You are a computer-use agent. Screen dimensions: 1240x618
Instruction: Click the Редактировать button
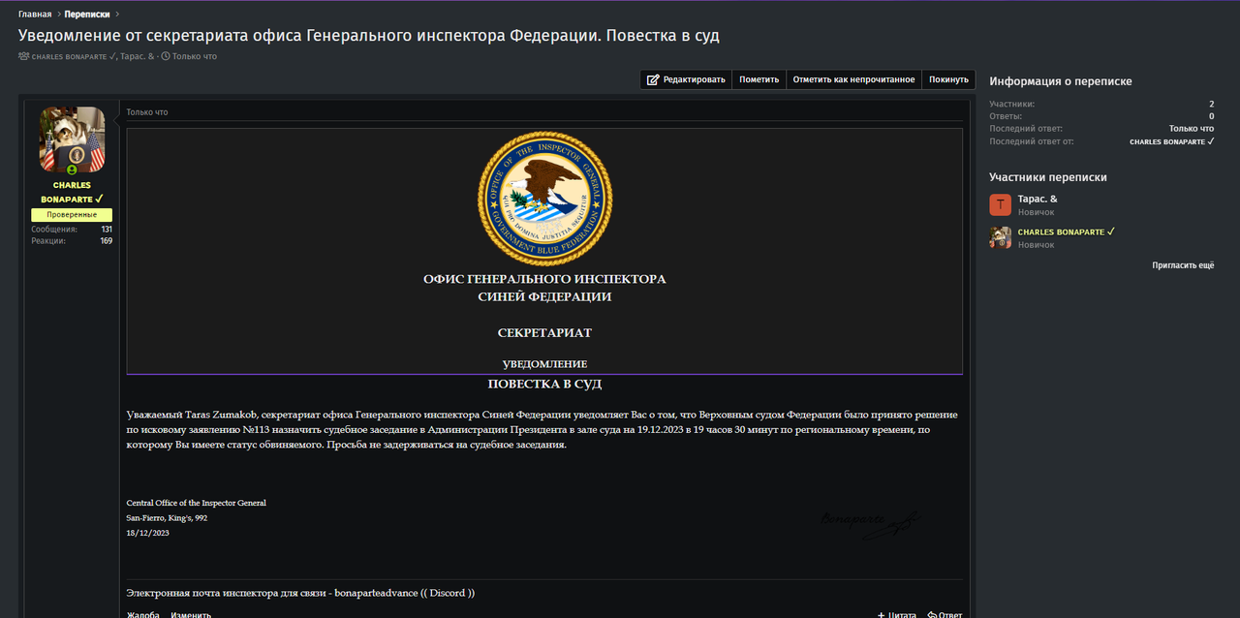[x=686, y=79]
